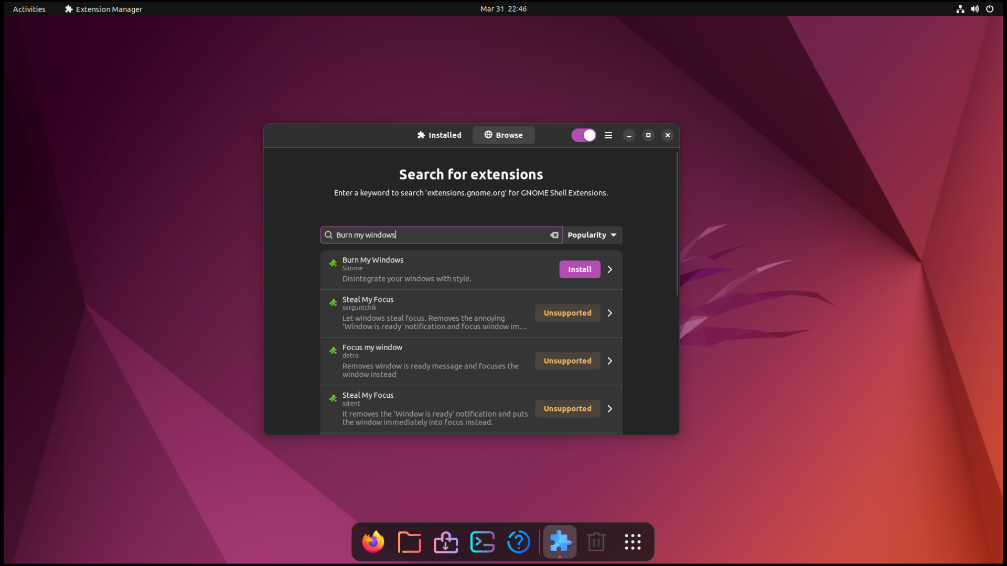Click the 'Search for extensions' heading

[471, 175]
